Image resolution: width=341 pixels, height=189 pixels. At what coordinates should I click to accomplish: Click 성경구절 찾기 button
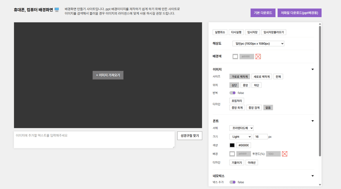pyautogui.click(x=190, y=136)
